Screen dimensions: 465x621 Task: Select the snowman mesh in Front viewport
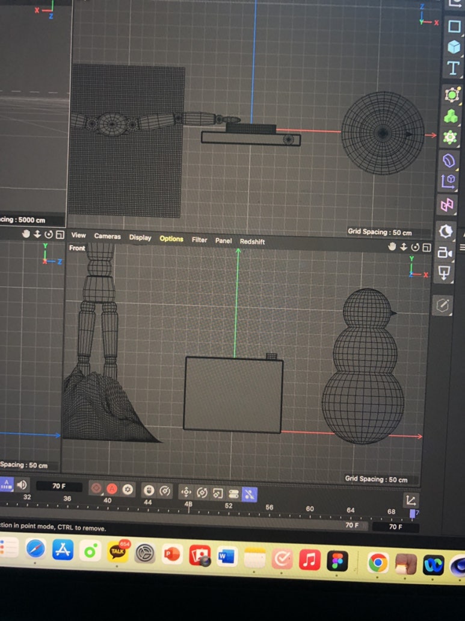(364, 366)
